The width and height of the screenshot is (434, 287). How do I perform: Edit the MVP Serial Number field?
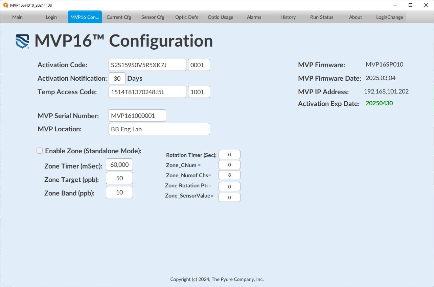[137, 115]
